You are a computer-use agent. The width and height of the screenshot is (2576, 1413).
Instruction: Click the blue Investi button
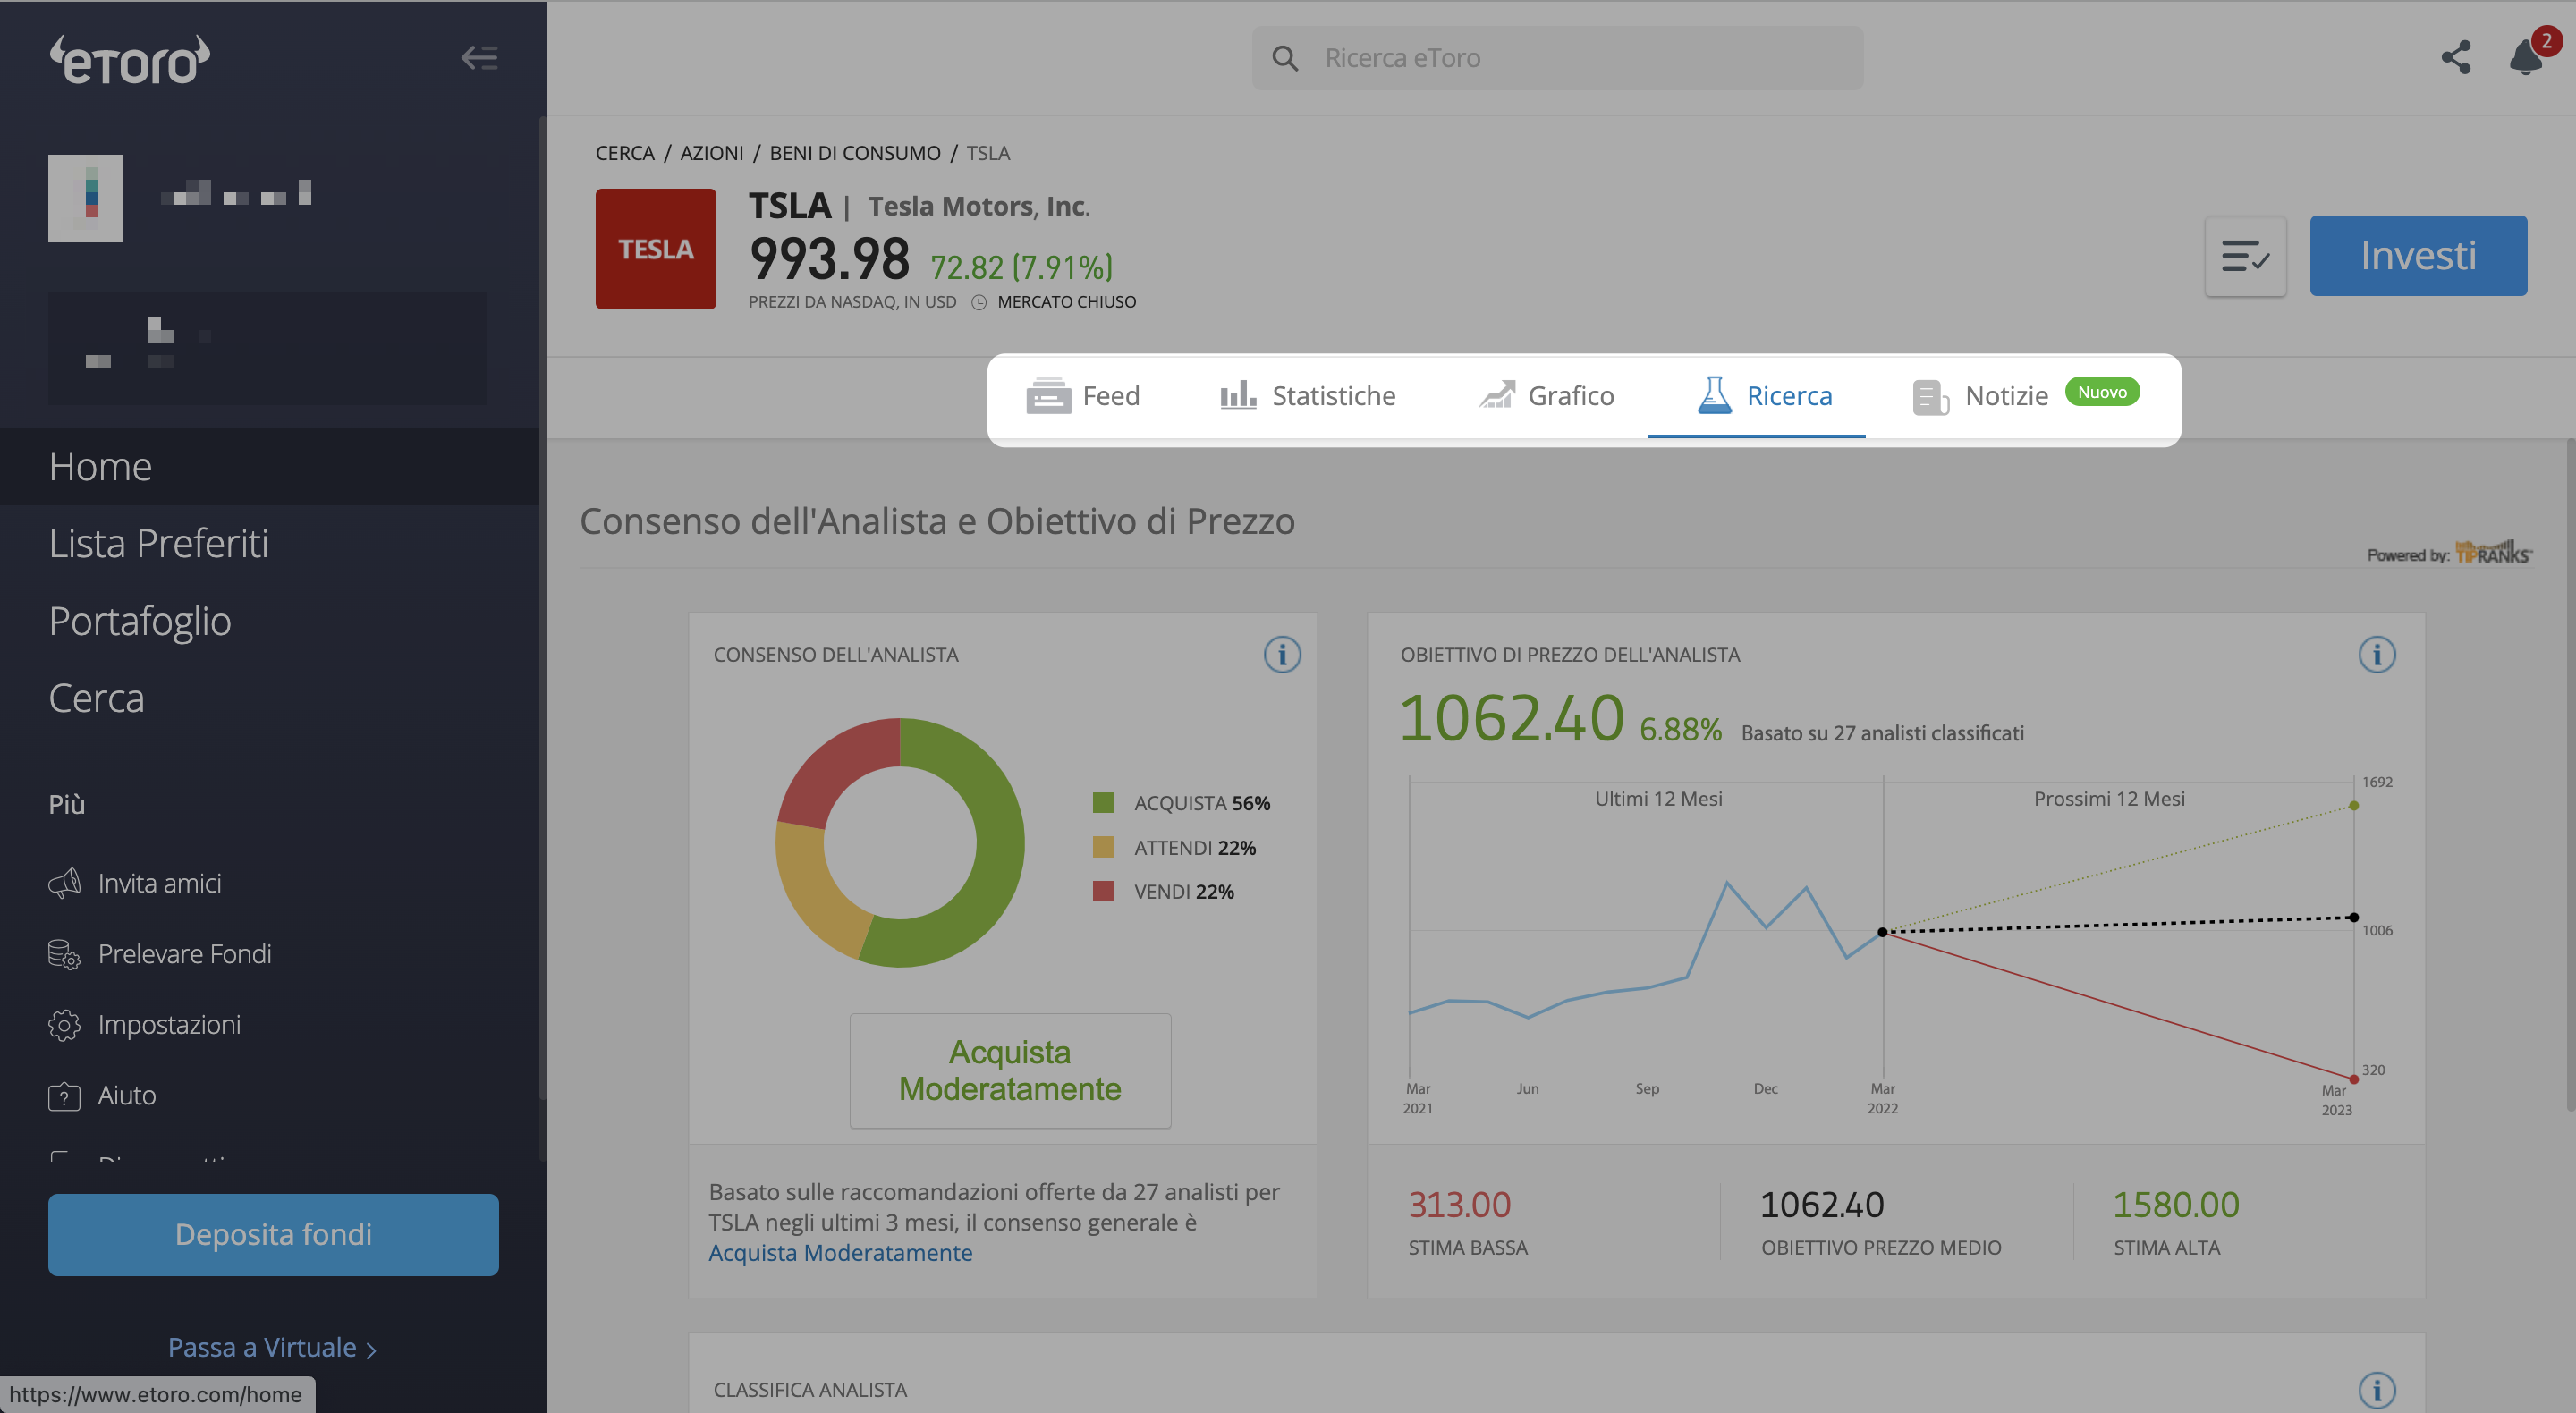[x=2418, y=256]
